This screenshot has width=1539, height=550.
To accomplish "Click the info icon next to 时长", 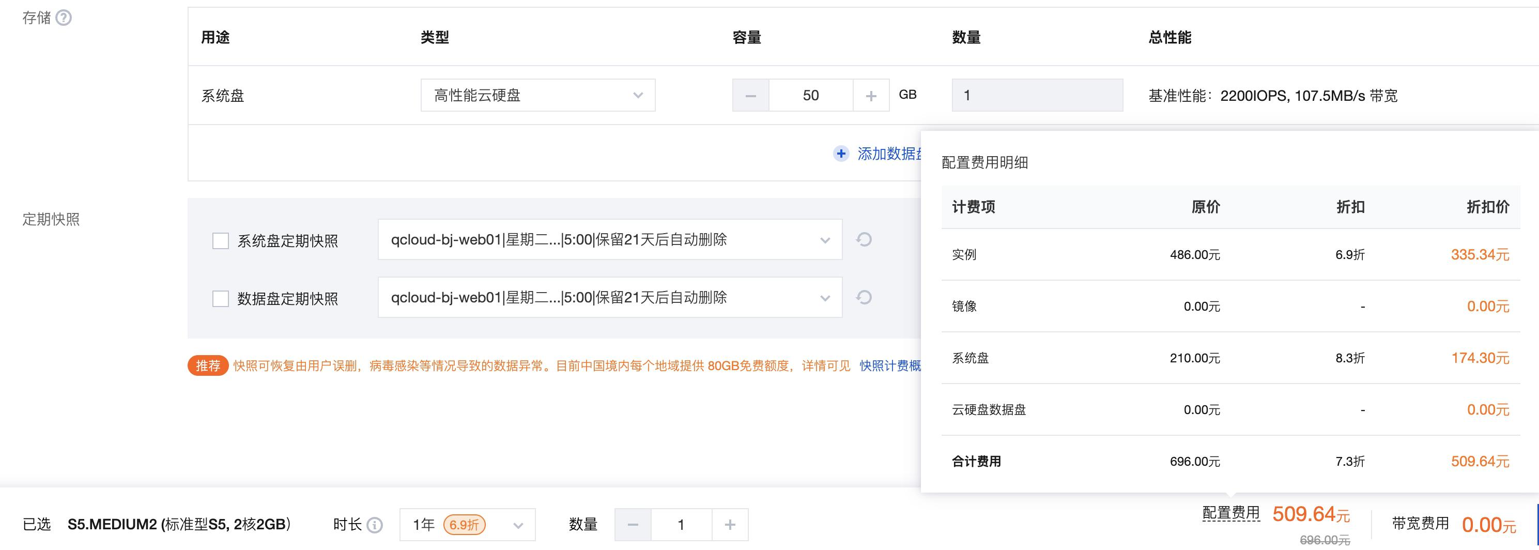I will pyautogui.click(x=375, y=525).
